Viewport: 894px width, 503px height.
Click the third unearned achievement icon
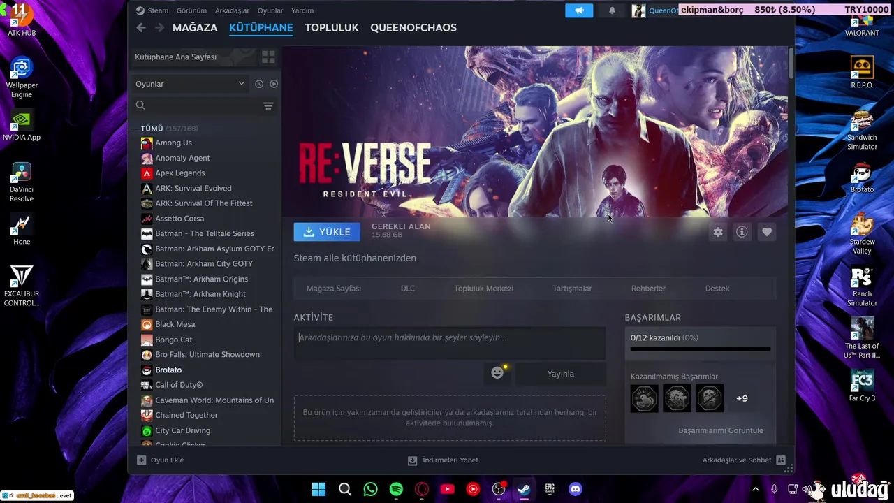[x=710, y=398]
